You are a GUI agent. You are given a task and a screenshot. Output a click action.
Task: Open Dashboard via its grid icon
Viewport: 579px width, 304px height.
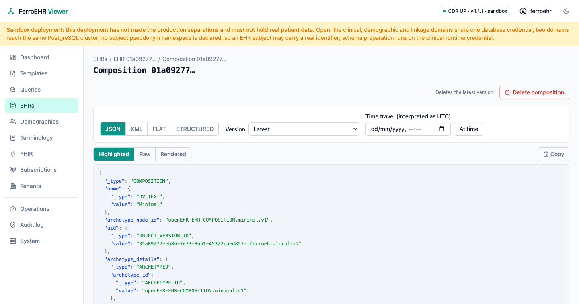[x=13, y=57]
